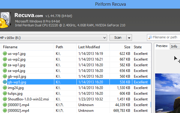This screenshot has height=113, width=180.
Task: Click the K:\?\ path of [000002].mp4
Action: pyautogui.click(x=59, y=111)
